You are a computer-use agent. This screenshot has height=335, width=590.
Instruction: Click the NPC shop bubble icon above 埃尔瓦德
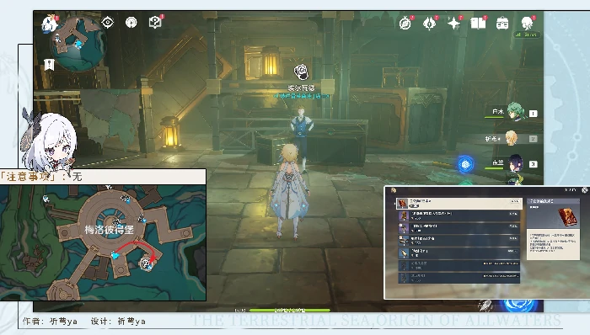click(x=301, y=72)
